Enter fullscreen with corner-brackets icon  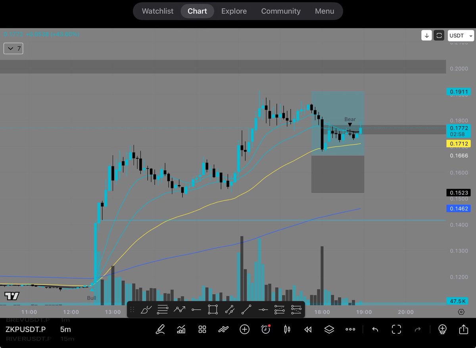[x=396, y=329]
